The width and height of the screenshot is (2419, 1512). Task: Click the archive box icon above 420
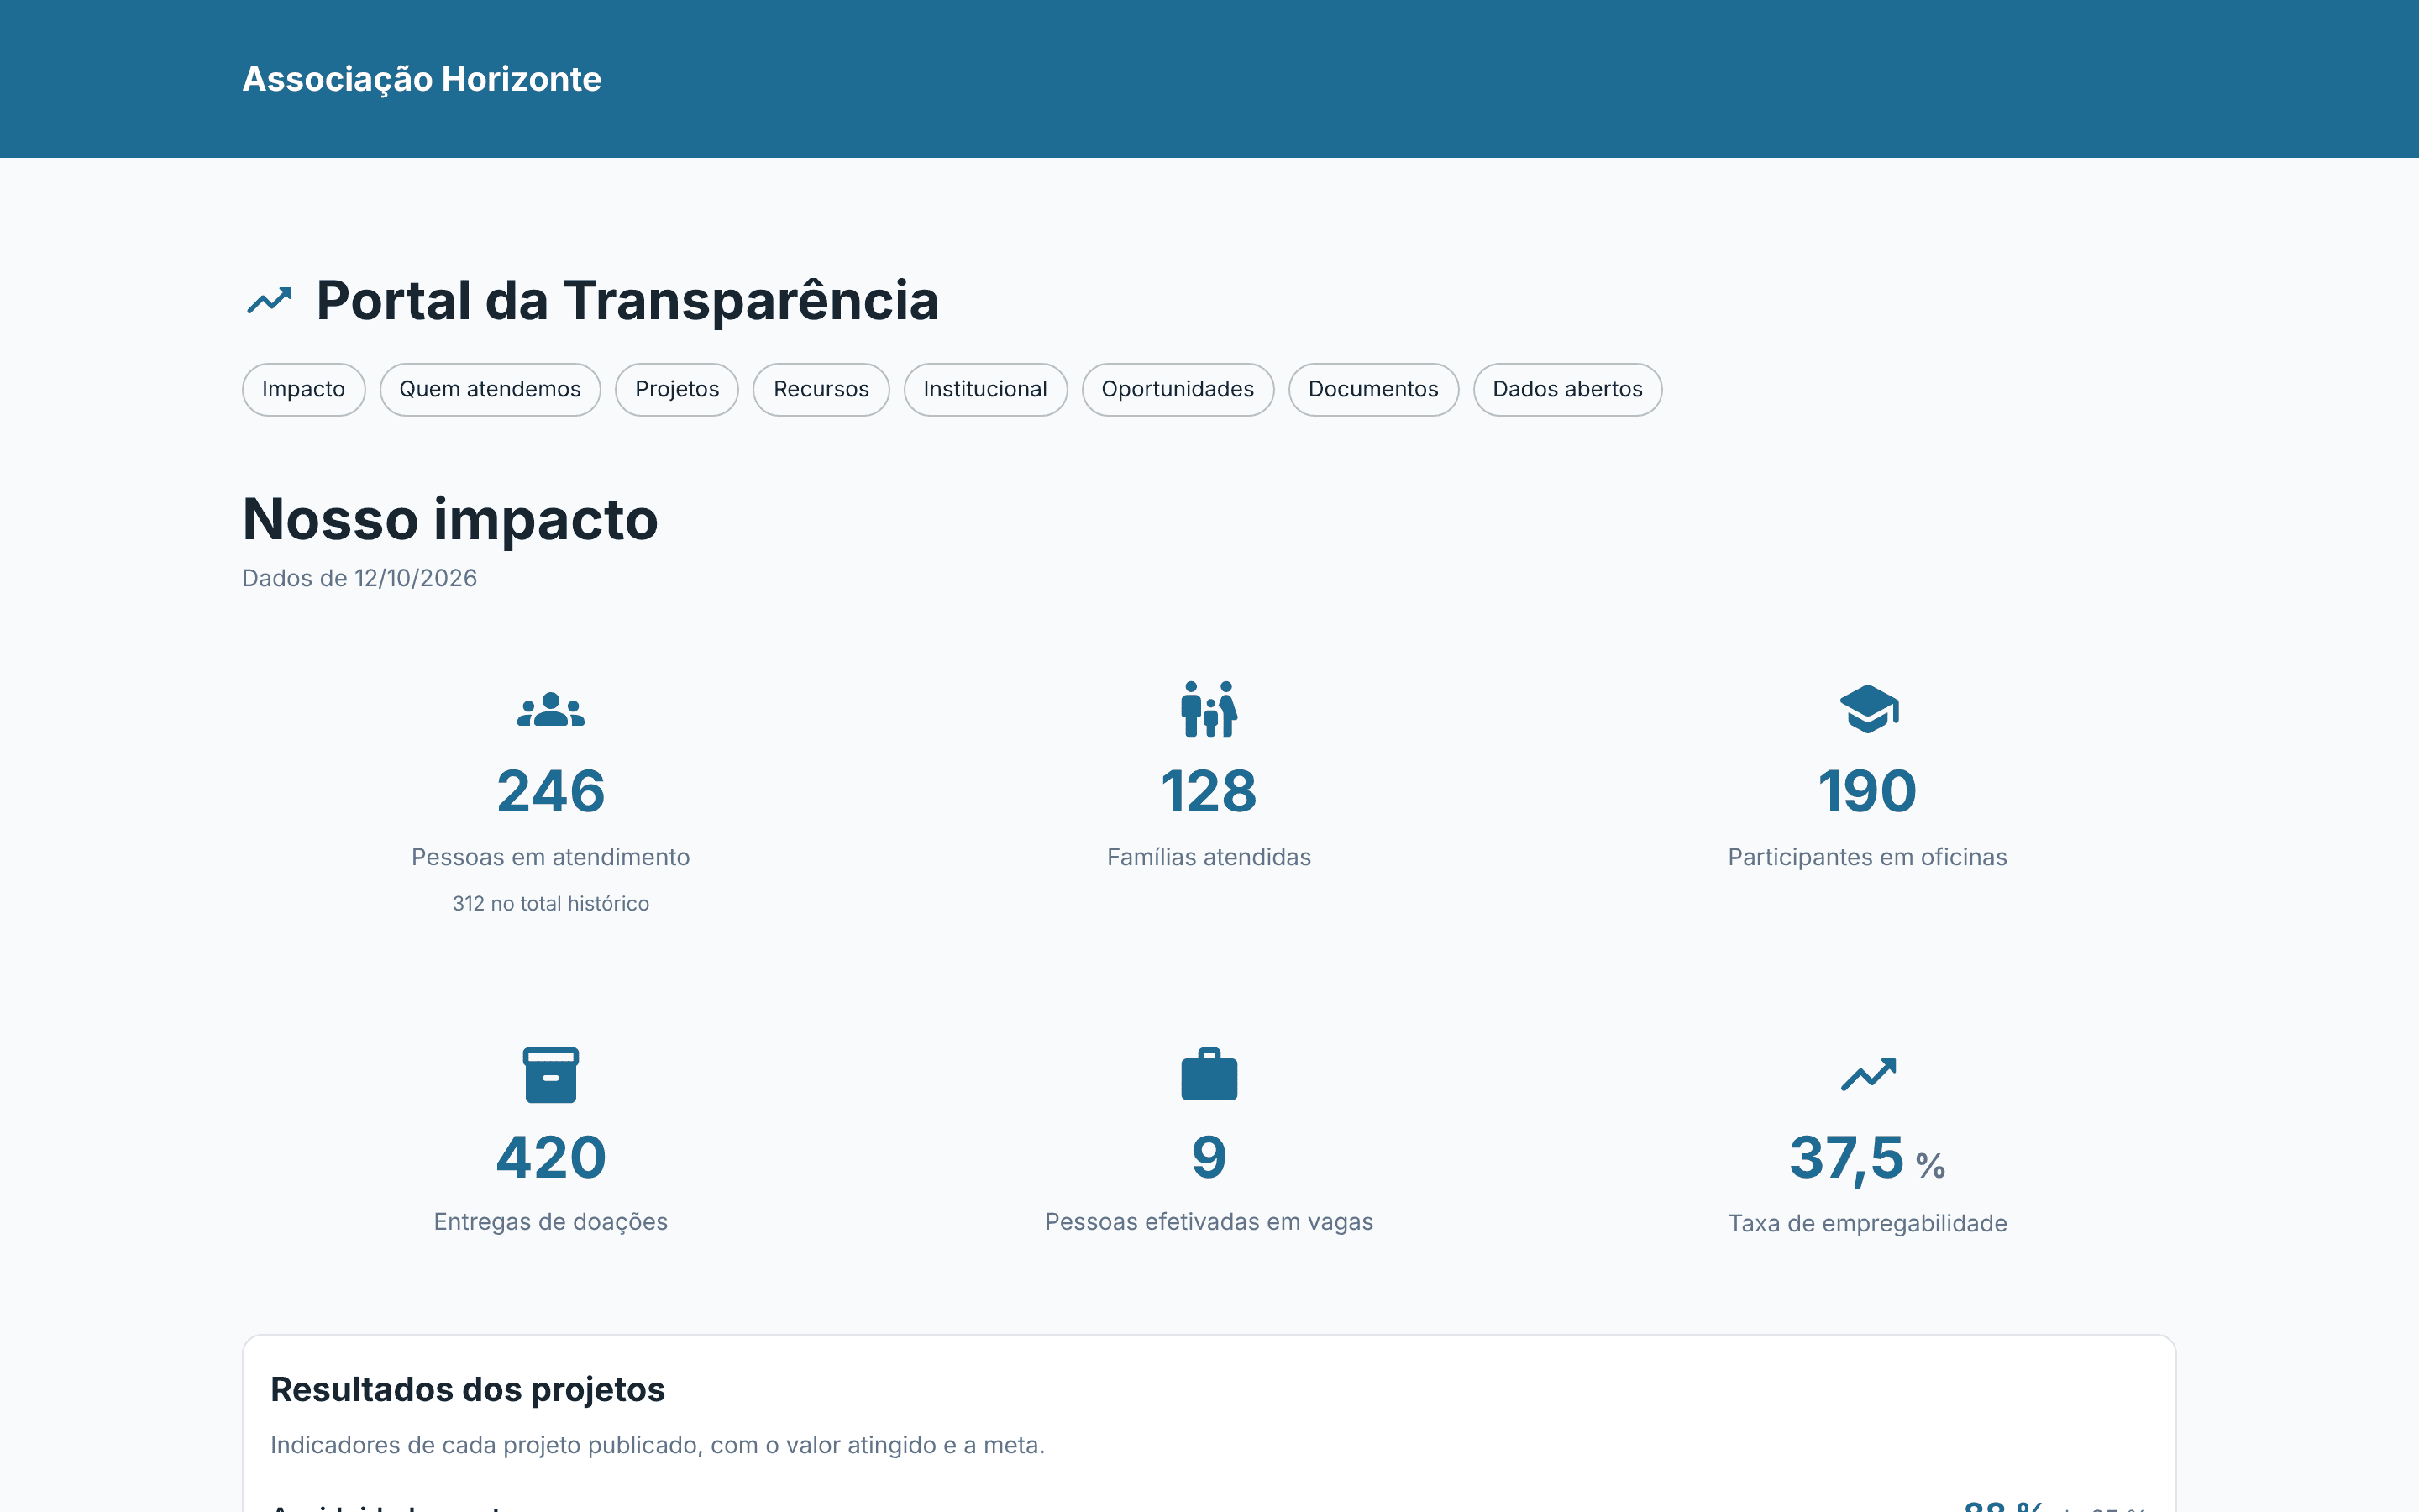click(x=551, y=1075)
